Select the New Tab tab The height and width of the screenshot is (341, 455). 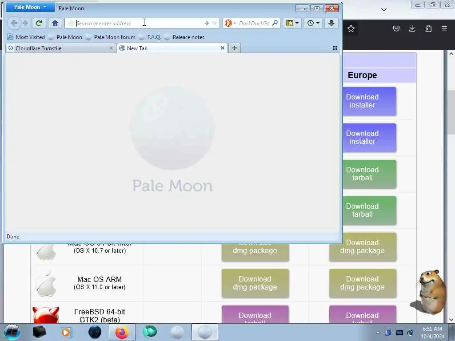pyautogui.click(x=172, y=48)
